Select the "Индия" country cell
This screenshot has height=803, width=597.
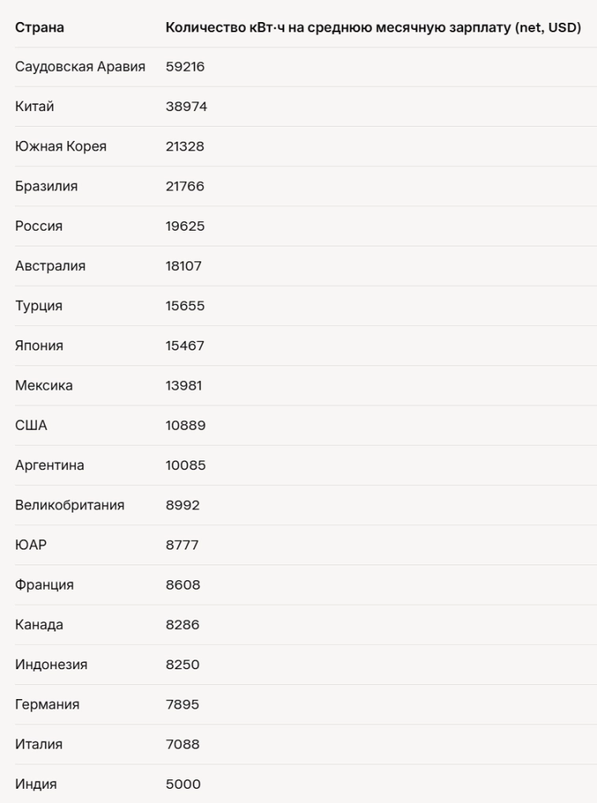point(36,784)
